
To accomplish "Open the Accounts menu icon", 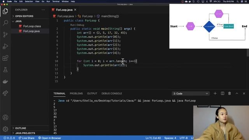I will 5,117.
